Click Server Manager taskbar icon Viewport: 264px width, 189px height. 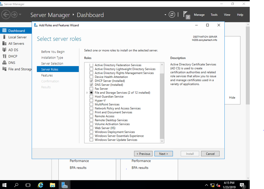[64, 185]
